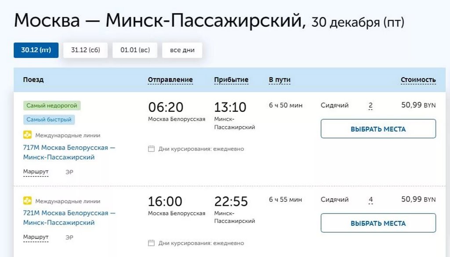Sort results by Прибытие column
450x257 pixels.
tap(231, 79)
